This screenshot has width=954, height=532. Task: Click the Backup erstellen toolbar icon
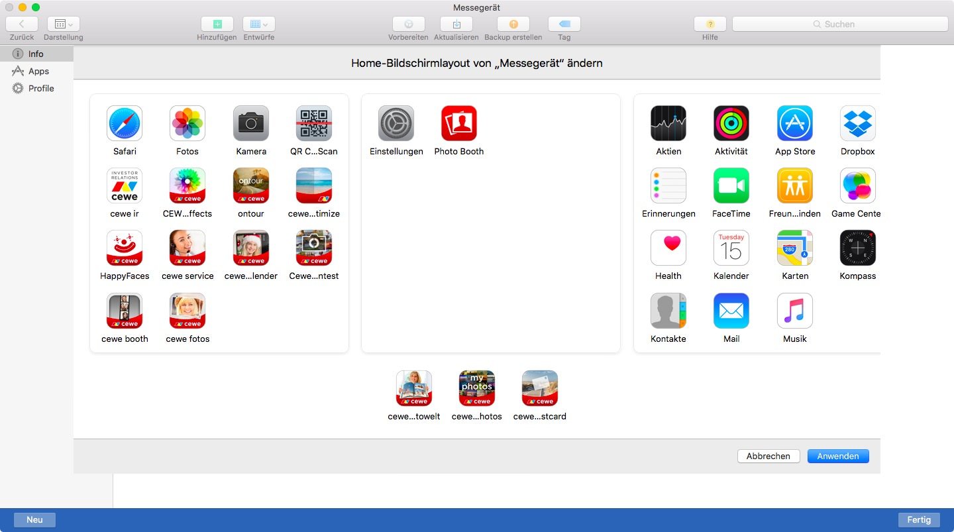[512, 23]
